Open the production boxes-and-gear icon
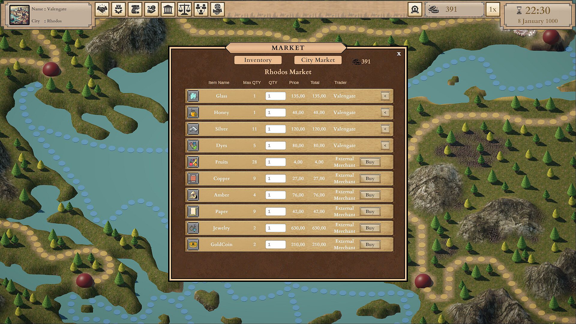The width and height of the screenshot is (576, 324). (x=118, y=9)
